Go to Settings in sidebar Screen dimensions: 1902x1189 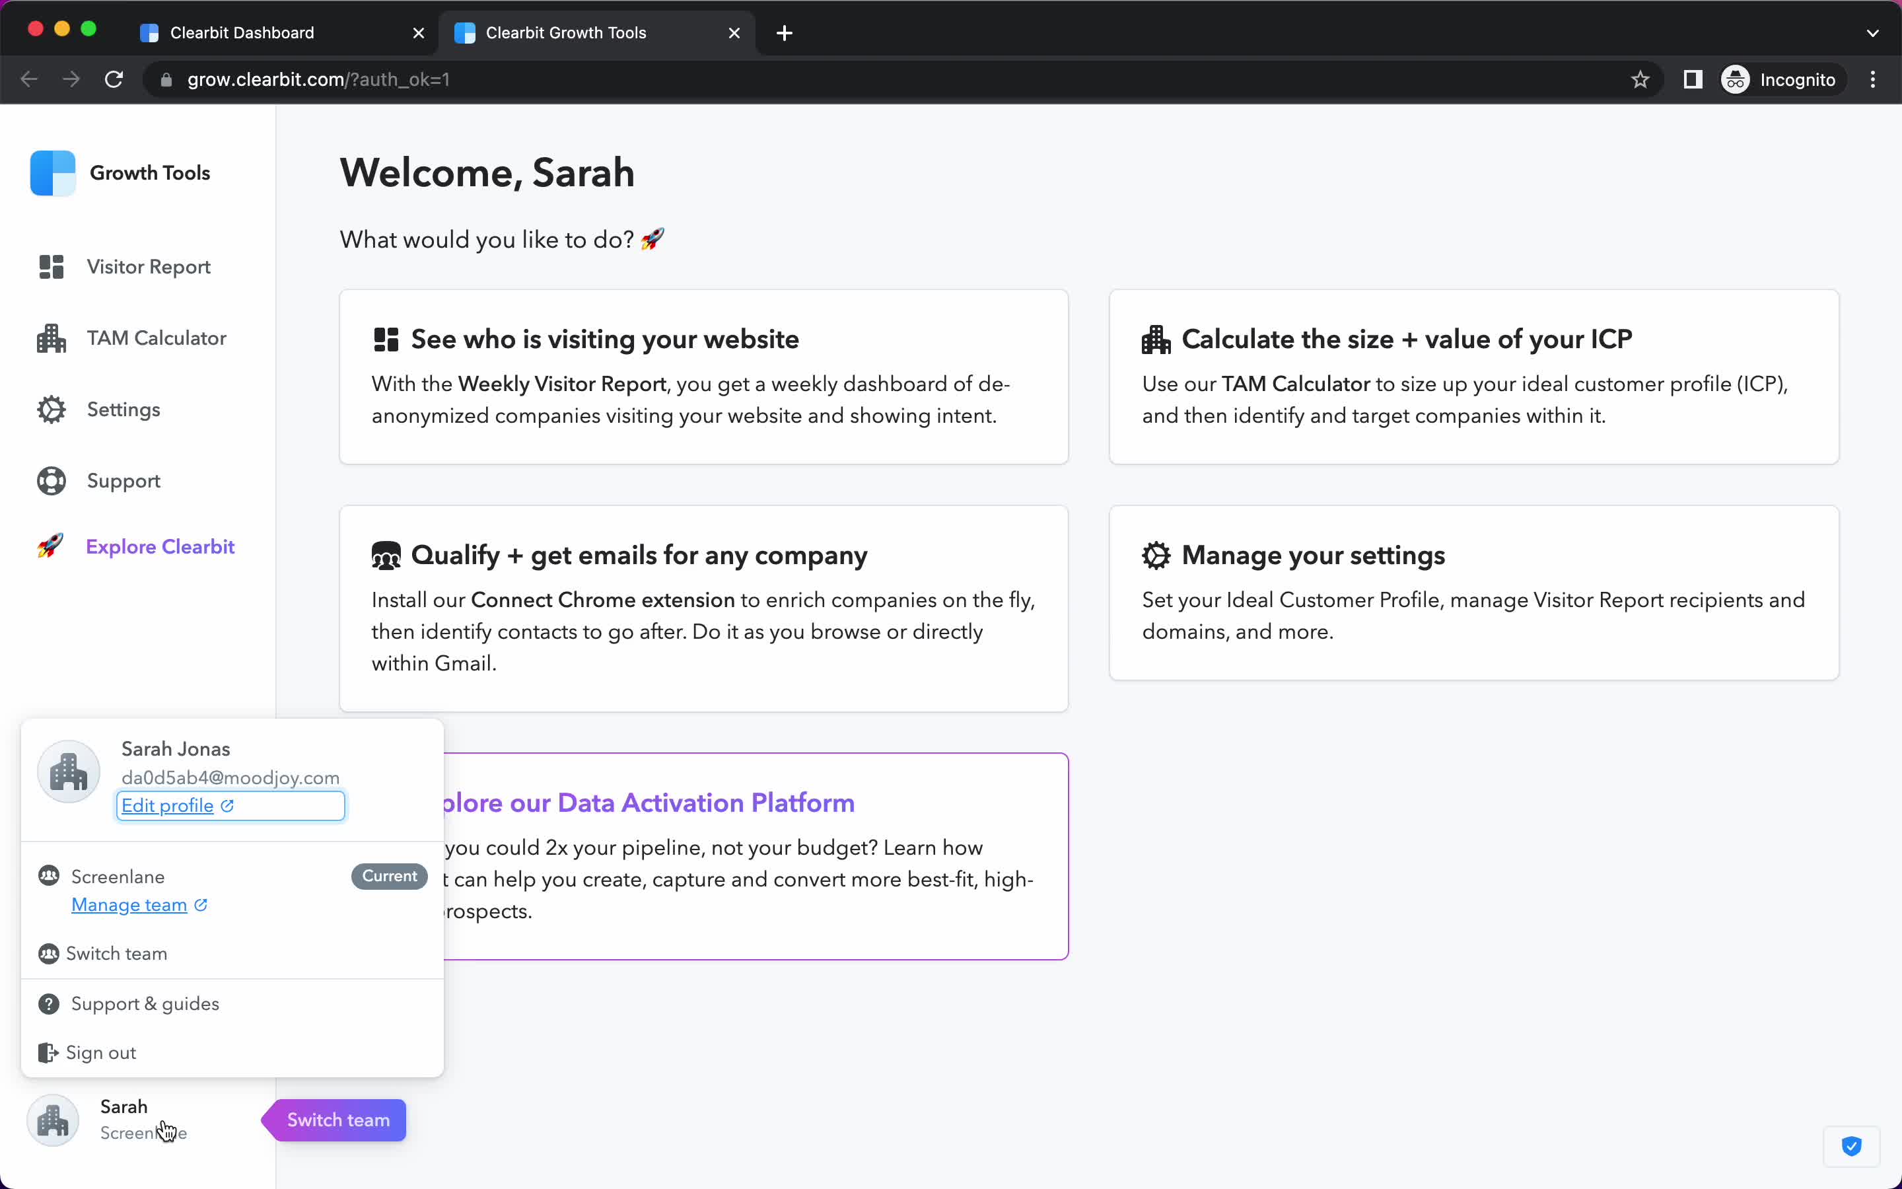[100, 410]
